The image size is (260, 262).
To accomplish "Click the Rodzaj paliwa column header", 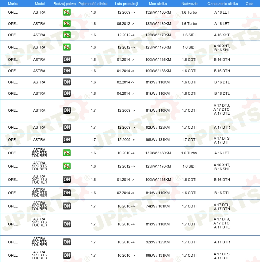I will click(65, 4).
